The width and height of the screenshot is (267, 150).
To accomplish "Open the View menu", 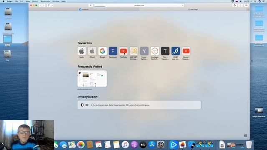I will [x=28, y=1].
